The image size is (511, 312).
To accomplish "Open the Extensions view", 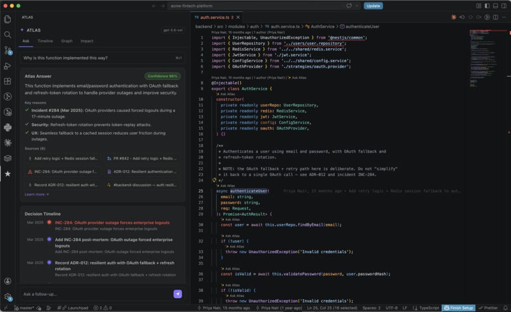I will point(8,82).
